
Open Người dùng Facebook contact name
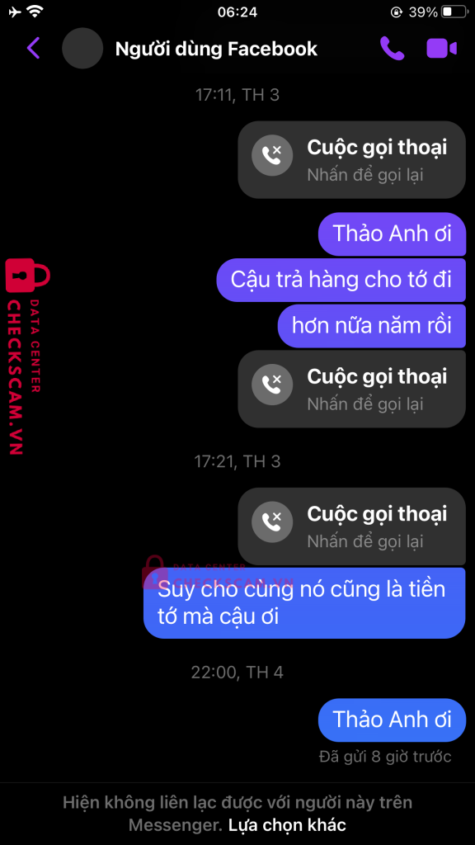pyautogui.click(x=216, y=49)
